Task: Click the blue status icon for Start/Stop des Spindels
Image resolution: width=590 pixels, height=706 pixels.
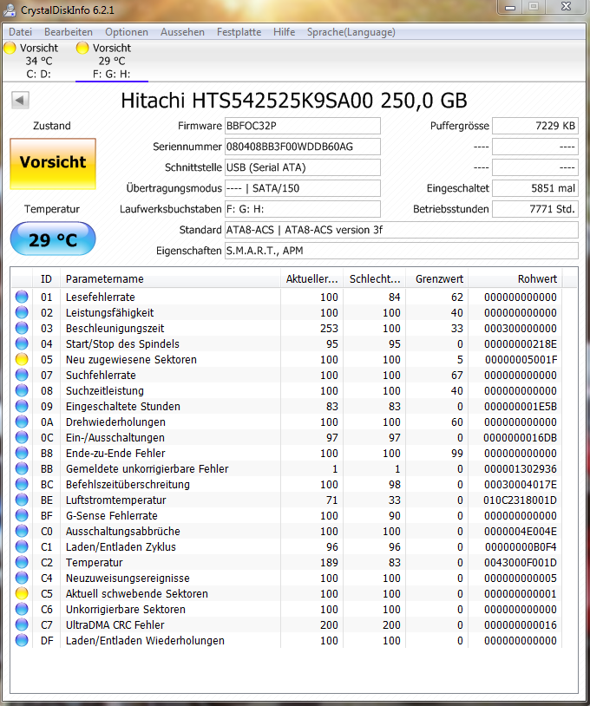Action: [x=22, y=343]
